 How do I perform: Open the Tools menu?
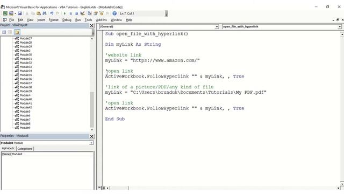click(88, 20)
